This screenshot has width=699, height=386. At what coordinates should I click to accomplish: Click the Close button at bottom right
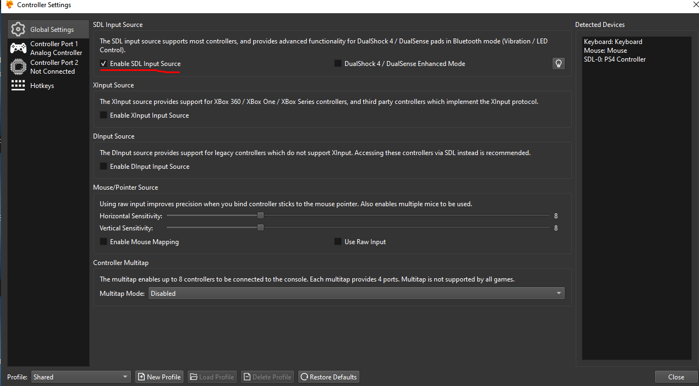[676, 377]
